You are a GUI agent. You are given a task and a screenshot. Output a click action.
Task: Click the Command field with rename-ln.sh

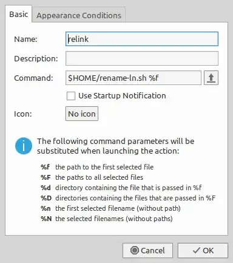pos(133,78)
